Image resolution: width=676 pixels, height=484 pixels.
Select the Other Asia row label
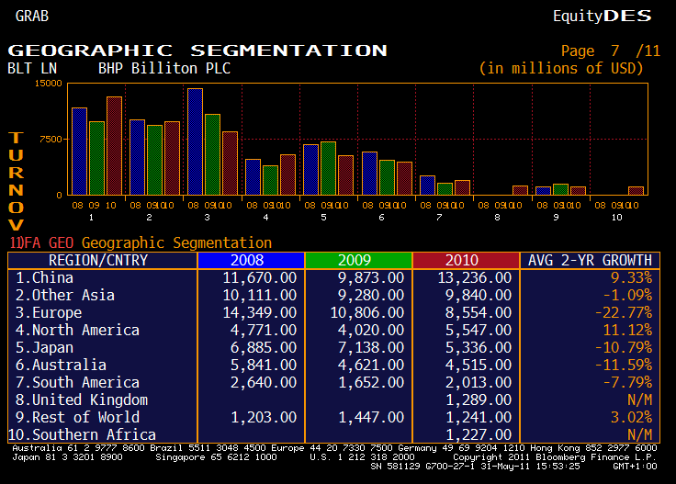[65, 295]
